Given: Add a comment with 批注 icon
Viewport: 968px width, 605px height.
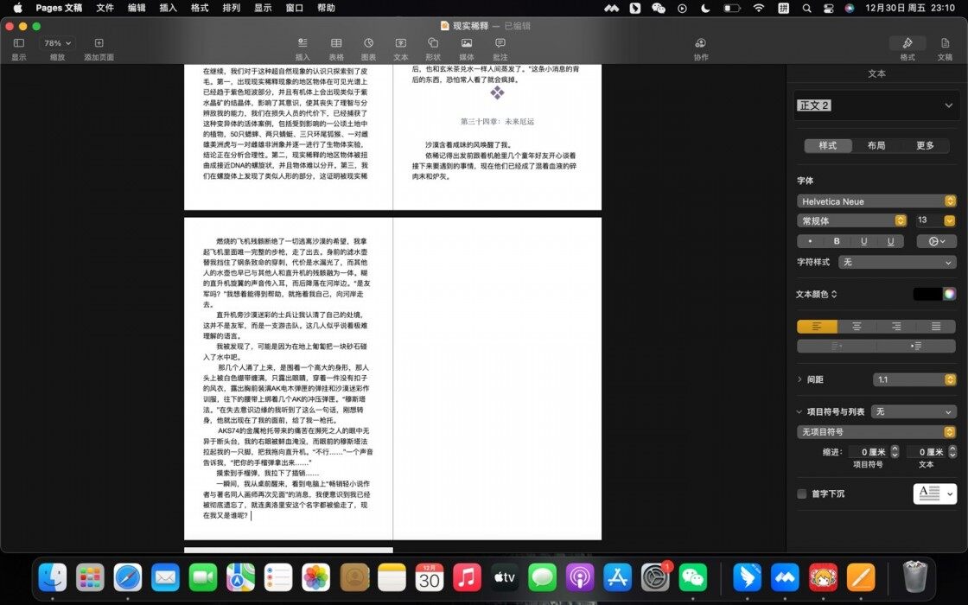Looking at the screenshot, I should pyautogui.click(x=500, y=43).
